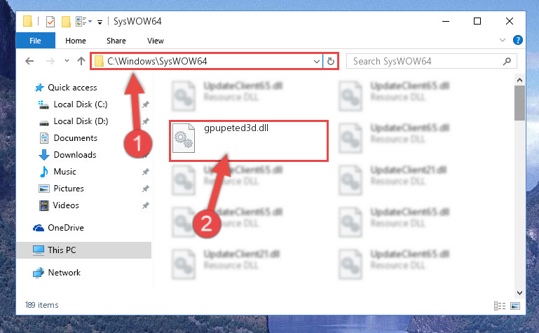
Task: Open Explorer Help question mark
Action: [x=517, y=40]
